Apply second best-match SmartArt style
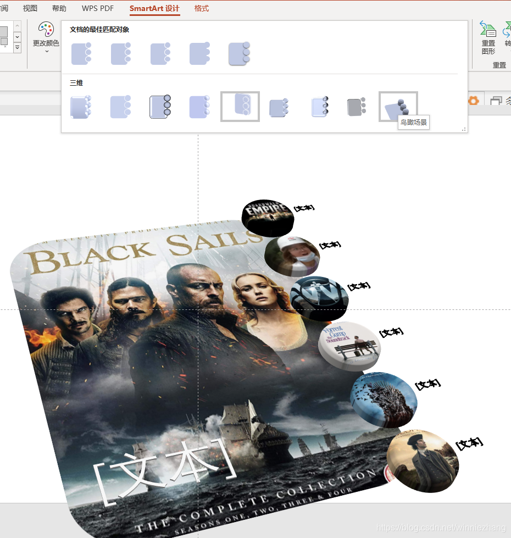 point(121,54)
